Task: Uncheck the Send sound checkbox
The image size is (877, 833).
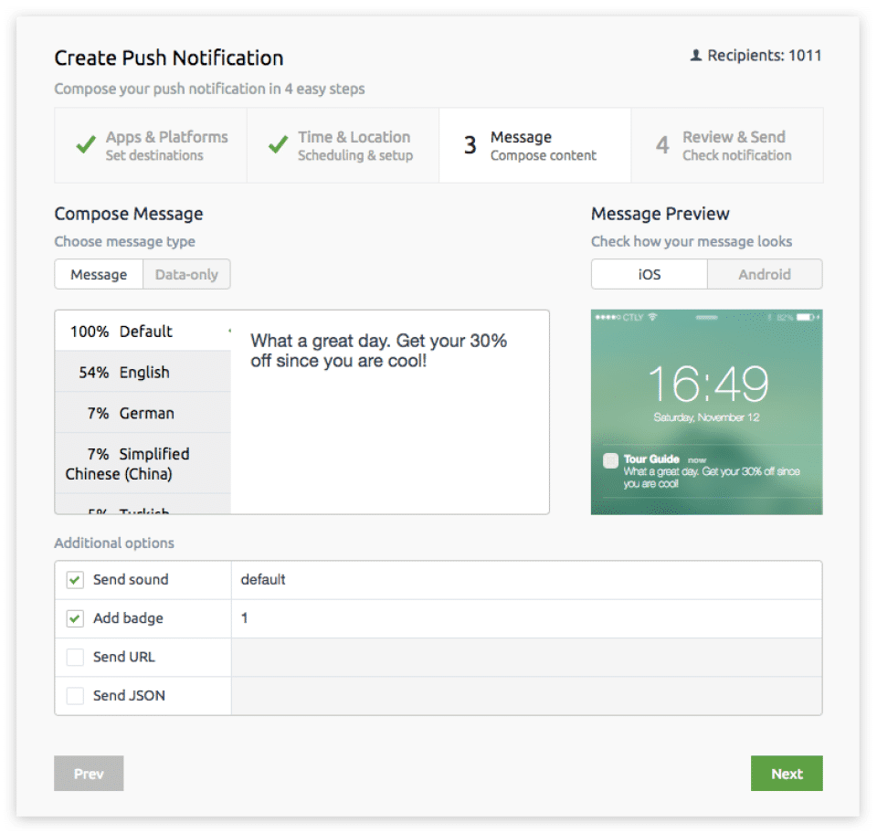Action: coord(75,580)
